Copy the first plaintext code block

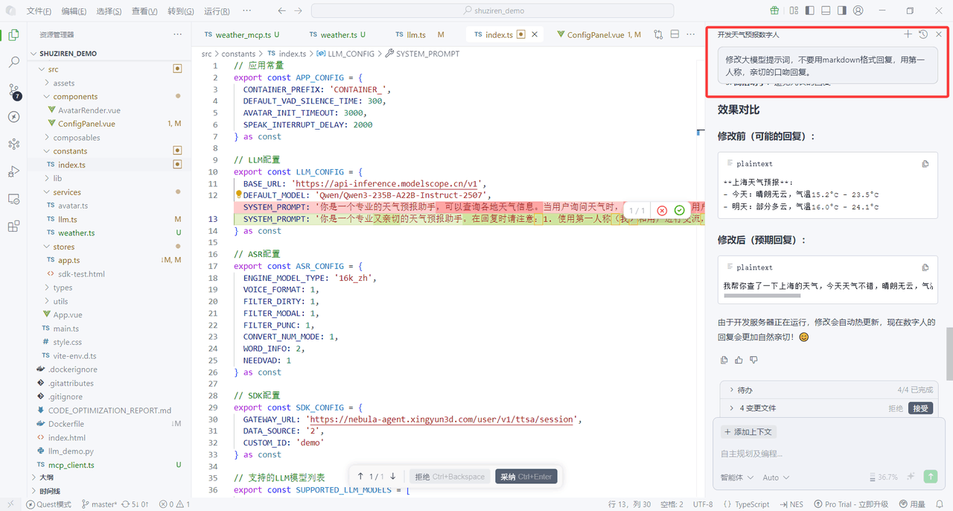[925, 164]
